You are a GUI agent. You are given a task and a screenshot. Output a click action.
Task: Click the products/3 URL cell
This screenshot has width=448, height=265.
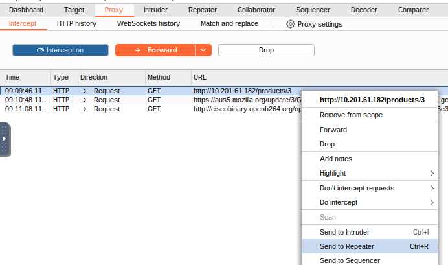(x=242, y=91)
